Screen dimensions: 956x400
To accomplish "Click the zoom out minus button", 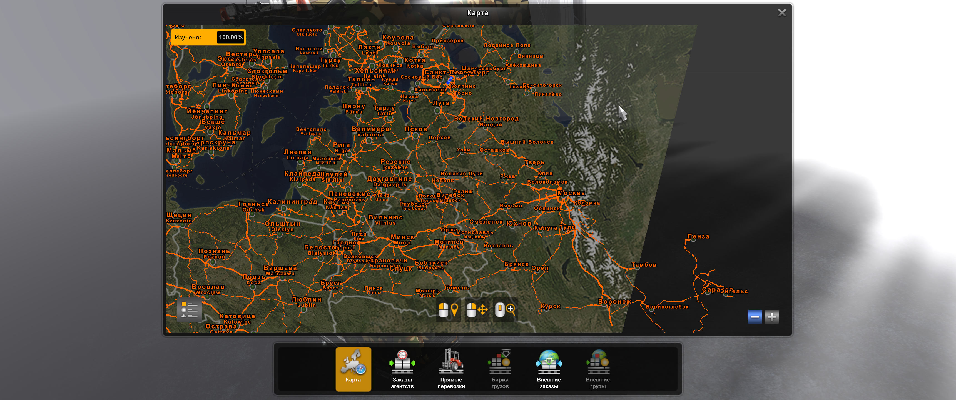I will coord(755,317).
